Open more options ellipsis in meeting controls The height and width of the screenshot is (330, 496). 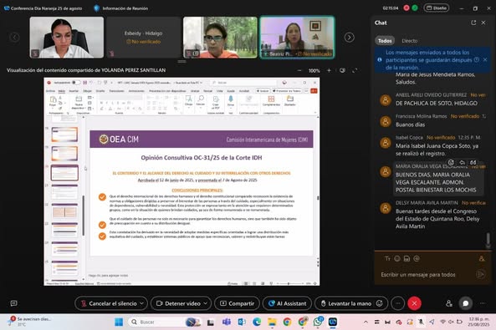tap(397, 303)
